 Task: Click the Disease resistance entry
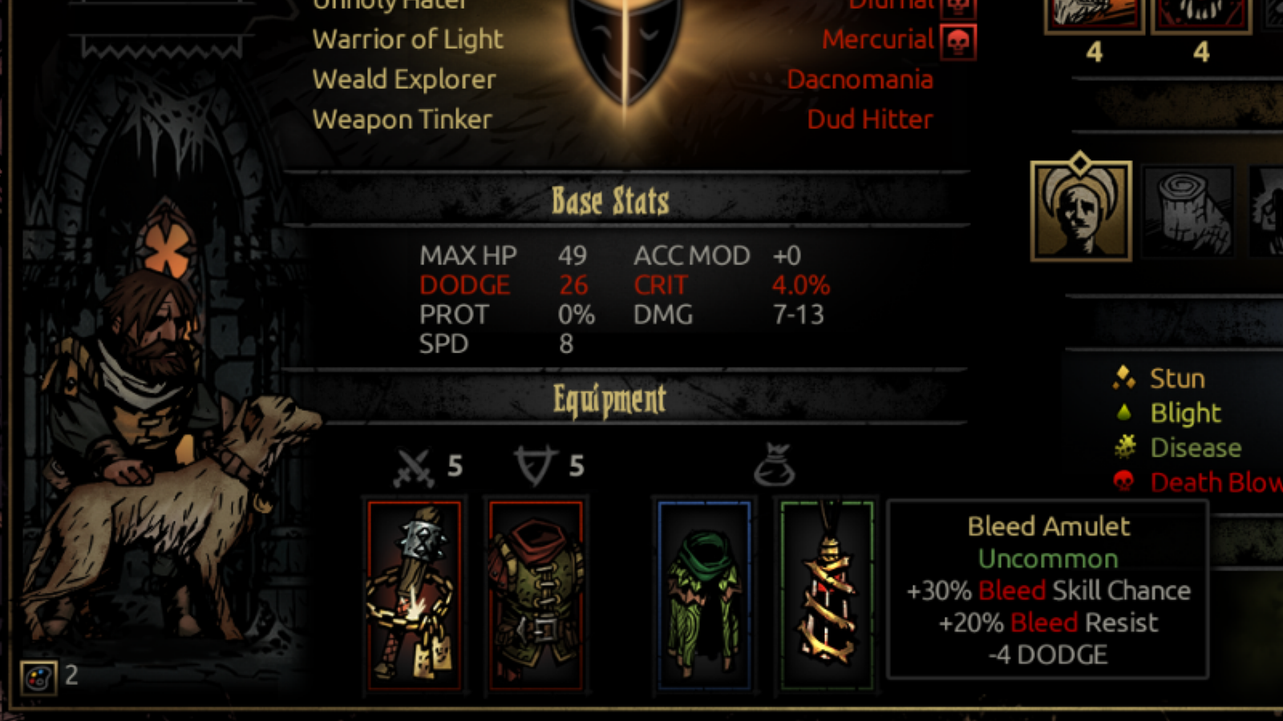pos(1177,448)
